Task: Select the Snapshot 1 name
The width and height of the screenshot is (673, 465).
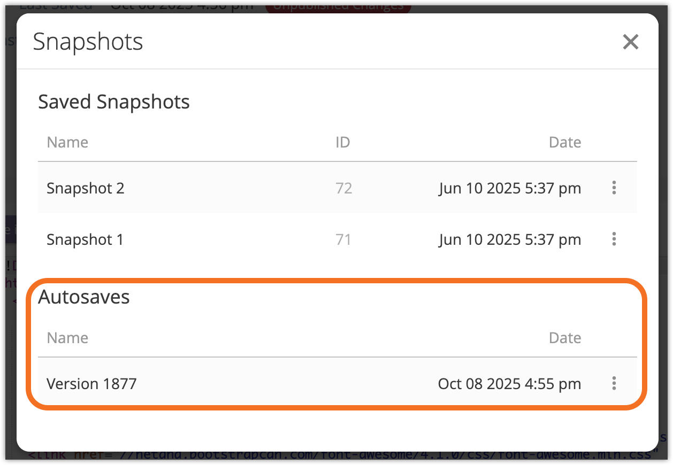Action: point(85,239)
